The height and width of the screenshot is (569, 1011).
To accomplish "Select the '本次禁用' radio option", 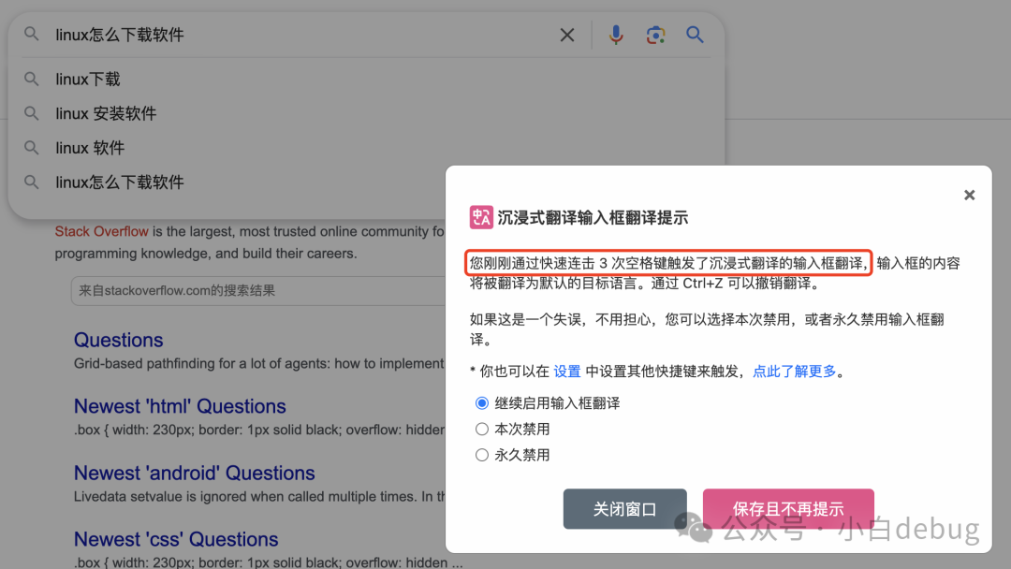I will (482, 430).
